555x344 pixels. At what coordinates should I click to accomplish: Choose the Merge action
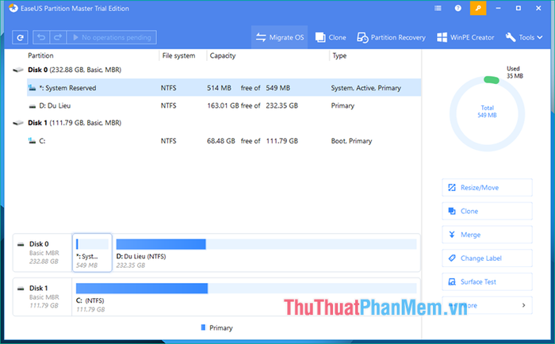pyautogui.click(x=487, y=235)
